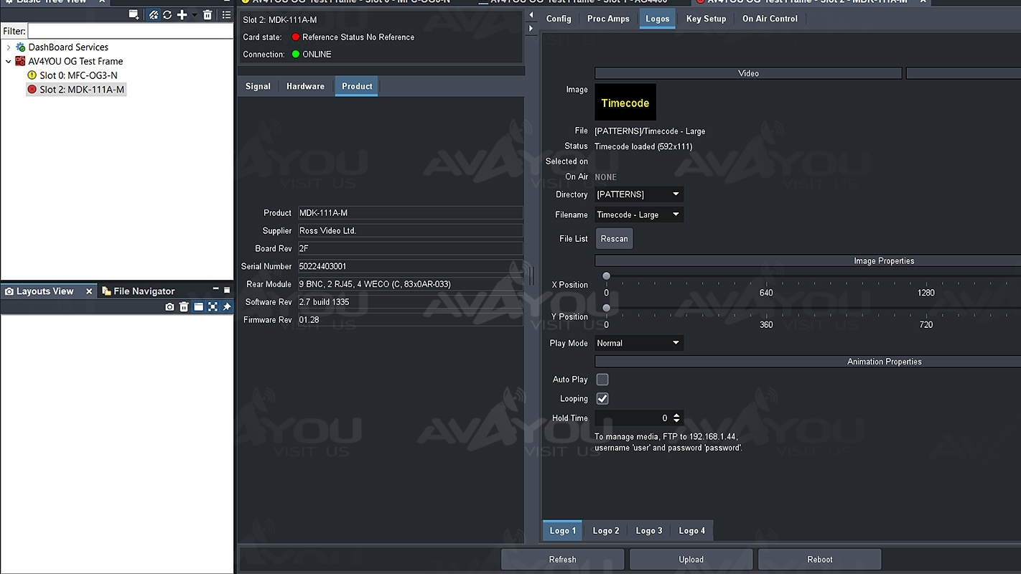Open the Play Mode dropdown

[x=638, y=343]
